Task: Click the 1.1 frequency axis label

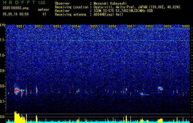Action: click(3, 40)
